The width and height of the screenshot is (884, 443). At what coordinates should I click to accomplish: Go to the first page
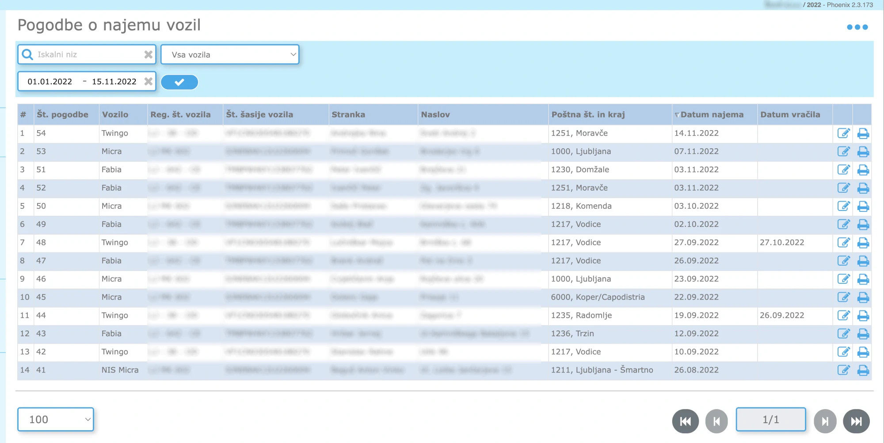coord(685,421)
